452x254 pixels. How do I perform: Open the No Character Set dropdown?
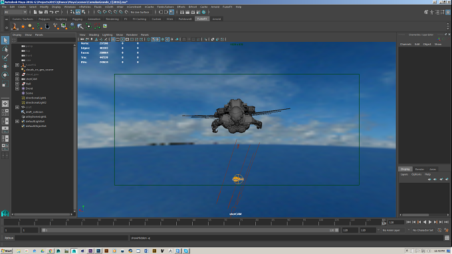click(x=423, y=230)
